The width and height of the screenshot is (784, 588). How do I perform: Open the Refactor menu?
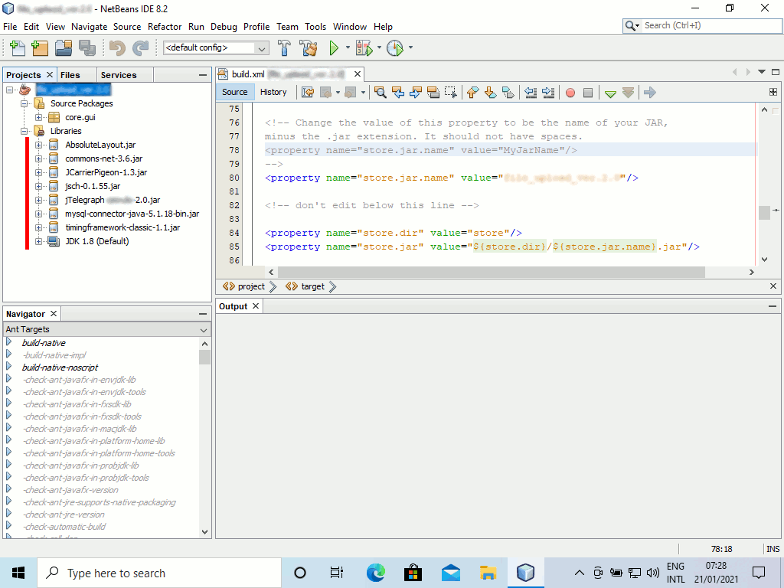pos(165,27)
